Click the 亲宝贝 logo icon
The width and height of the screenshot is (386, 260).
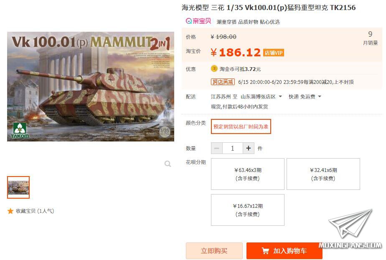point(198,21)
